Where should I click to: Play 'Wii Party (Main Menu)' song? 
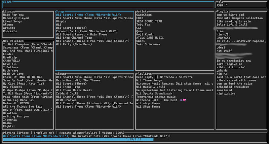point(74,44)
